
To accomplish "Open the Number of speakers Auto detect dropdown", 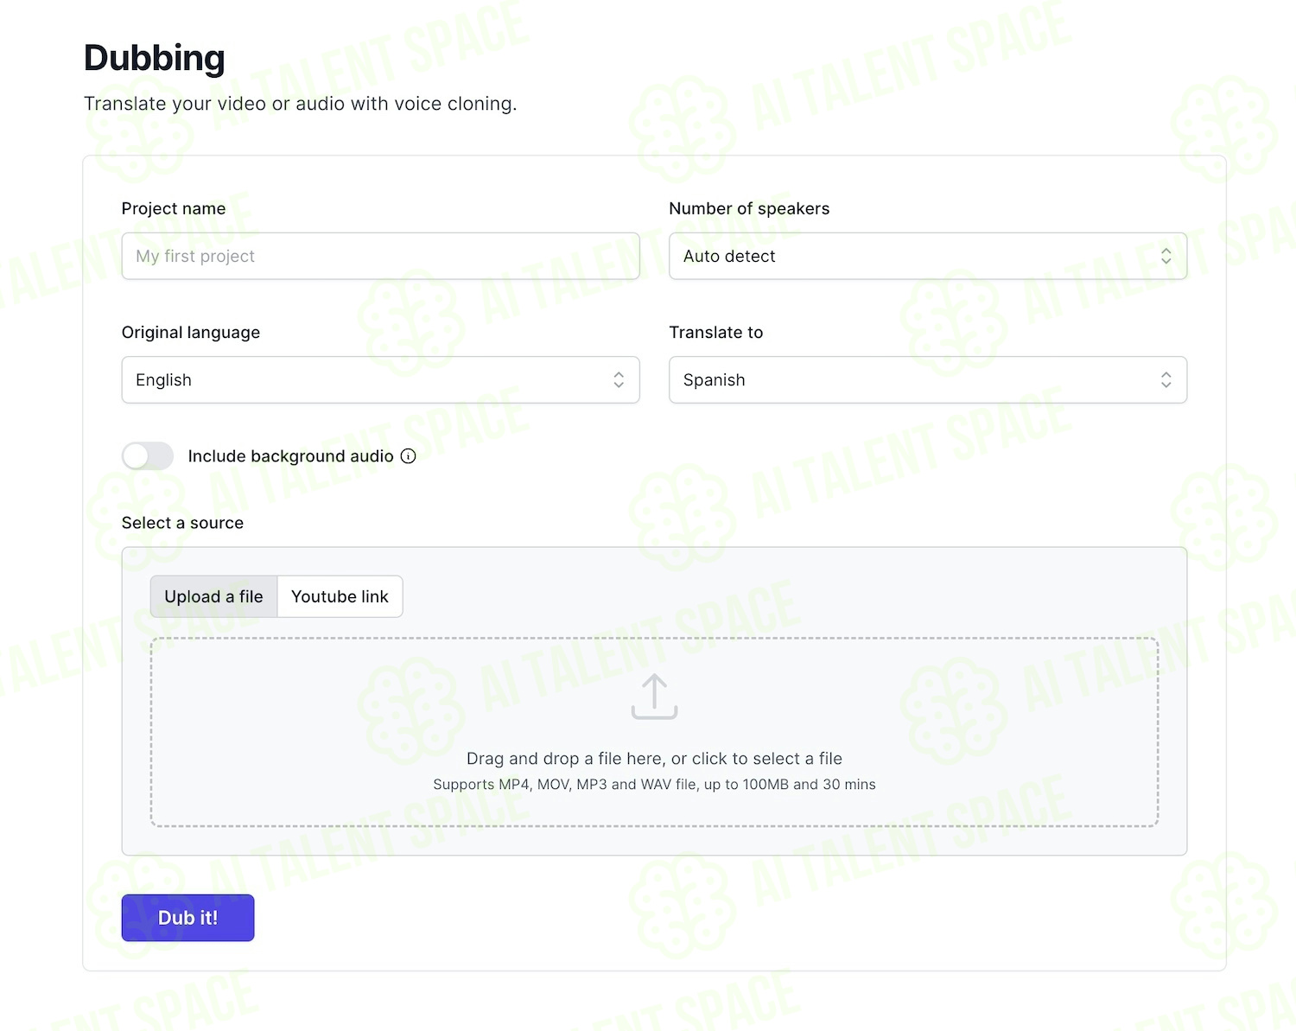I will pos(928,256).
